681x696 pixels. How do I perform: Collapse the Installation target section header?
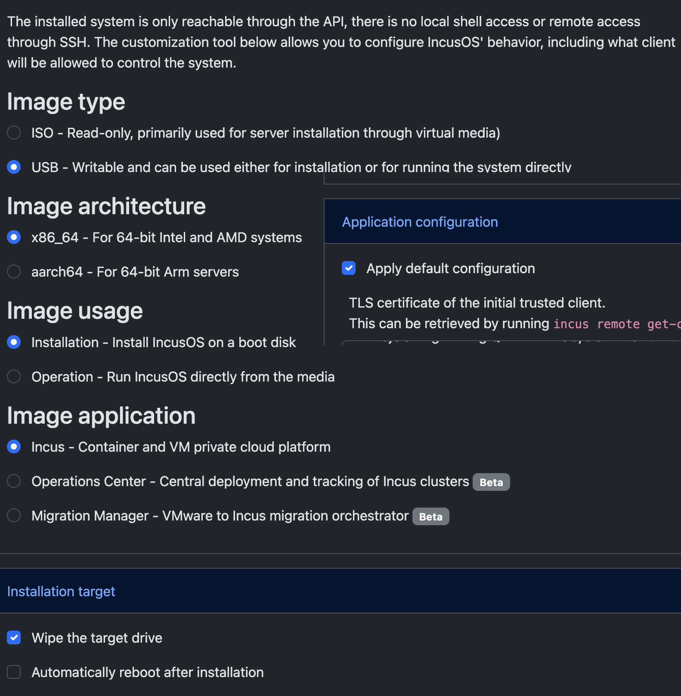click(61, 591)
